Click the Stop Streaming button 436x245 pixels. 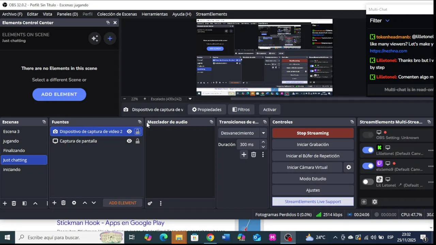(313, 133)
